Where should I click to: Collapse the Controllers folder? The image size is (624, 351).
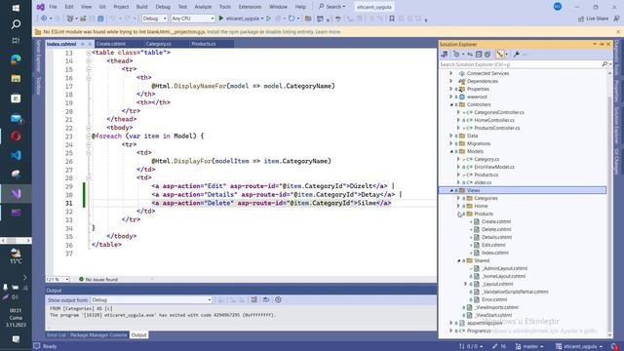pyautogui.click(x=451, y=104)
